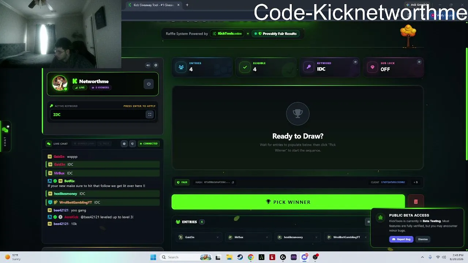Open the weather widget on the taskbar
The image size is (468, 263).
pos(12,257)
